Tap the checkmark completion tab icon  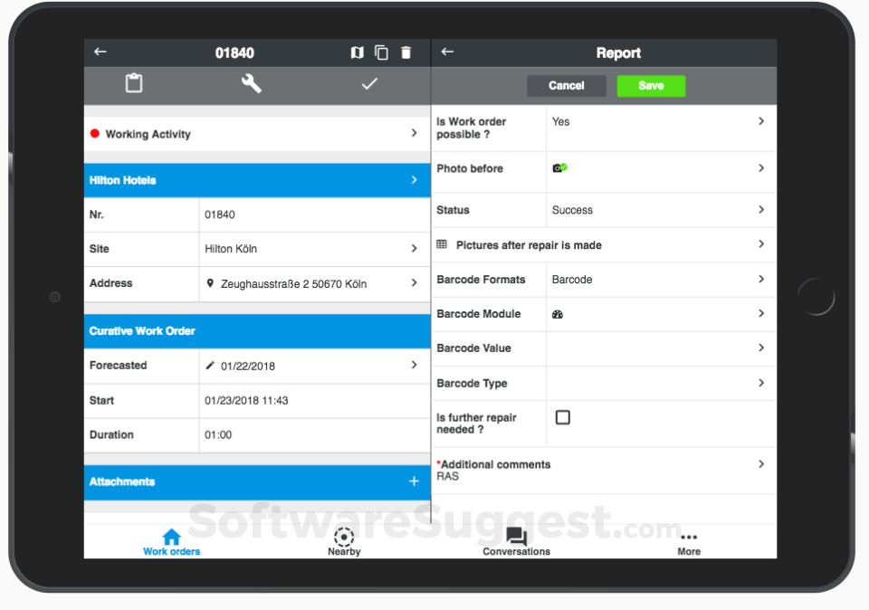(369, 83)
